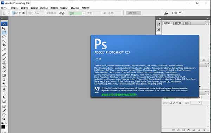Choose Subtract from Selection mode
Image resolution: width=211 pixels, height=133 pixels.
pyautogui.click(x=20, y=13)
